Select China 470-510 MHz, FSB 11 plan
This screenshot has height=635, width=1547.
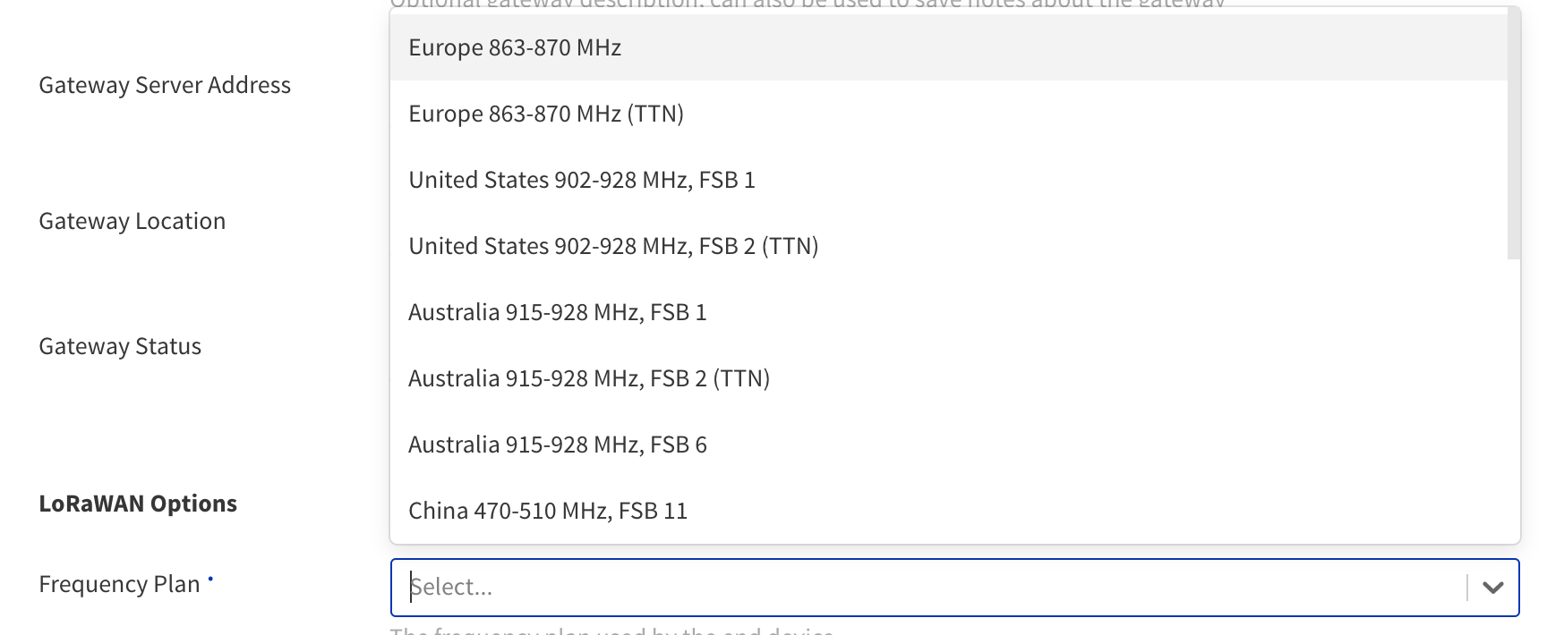tap(548, 510)
